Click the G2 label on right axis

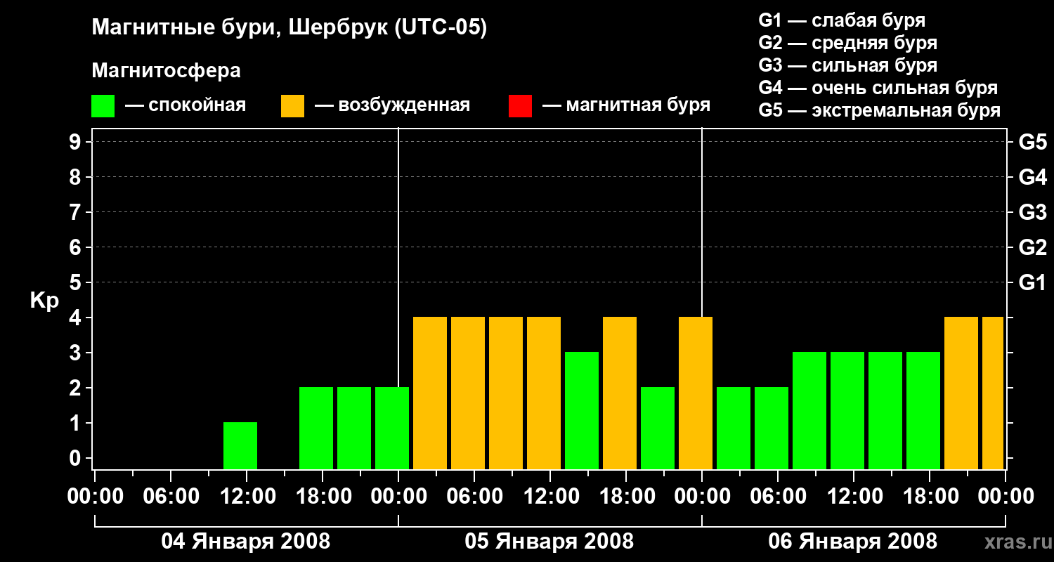(x=1032, y=247)
